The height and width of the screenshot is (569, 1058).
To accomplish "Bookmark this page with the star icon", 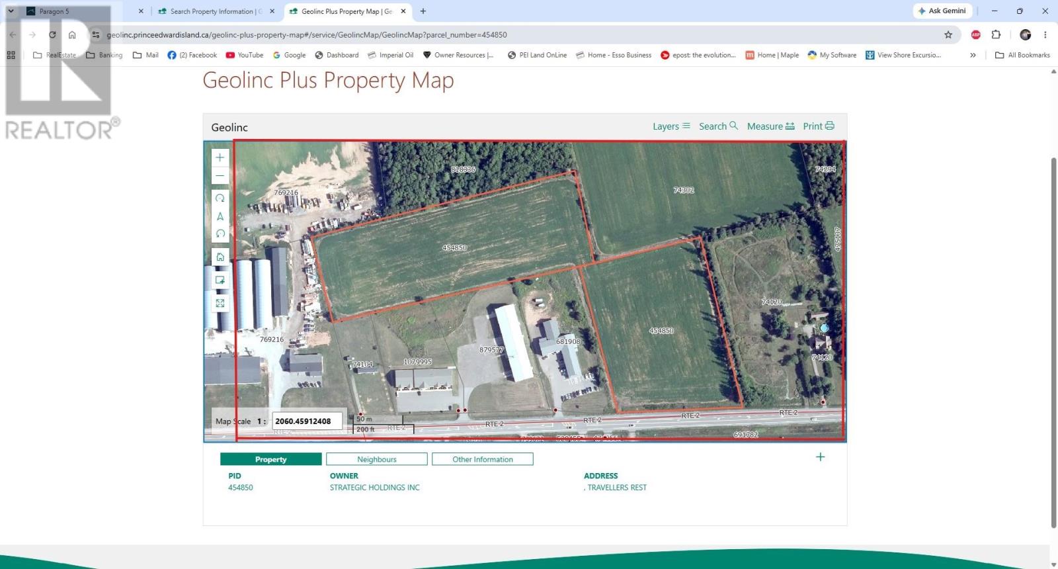I will pyautogui.click(x=948, y=34).
